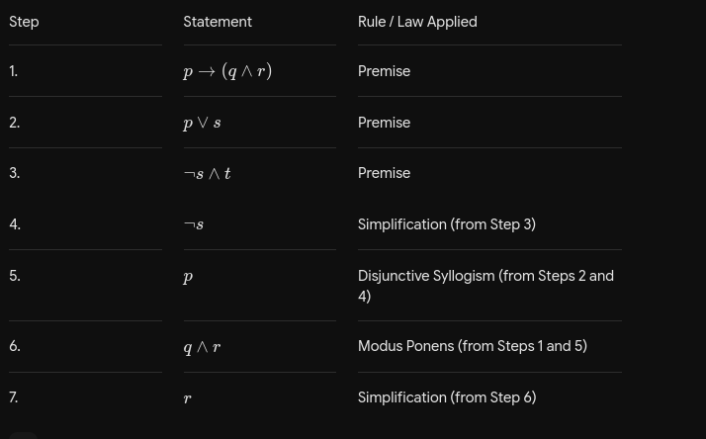Select the Disjunctive Syllogism rule text
The image size is (706, 439).
point(485,286)
